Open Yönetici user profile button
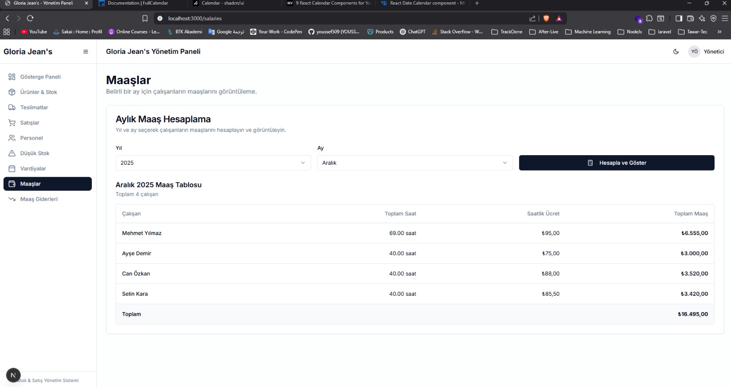The image size is (731, 387). point(706,52)
